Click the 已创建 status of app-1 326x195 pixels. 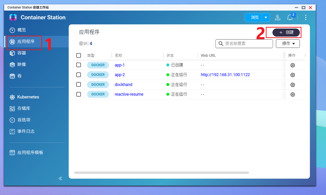point(175,65)
